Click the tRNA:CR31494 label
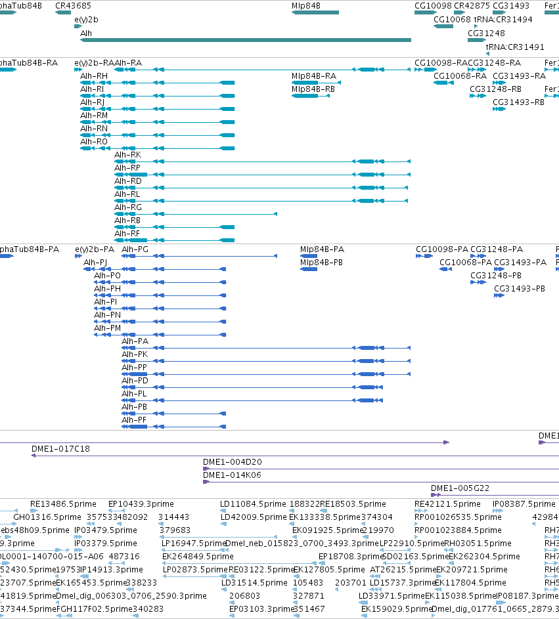The image size is (559, 619). 503,19
